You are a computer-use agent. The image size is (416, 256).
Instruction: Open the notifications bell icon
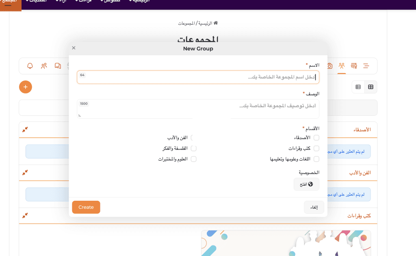[x=30, y=66]
